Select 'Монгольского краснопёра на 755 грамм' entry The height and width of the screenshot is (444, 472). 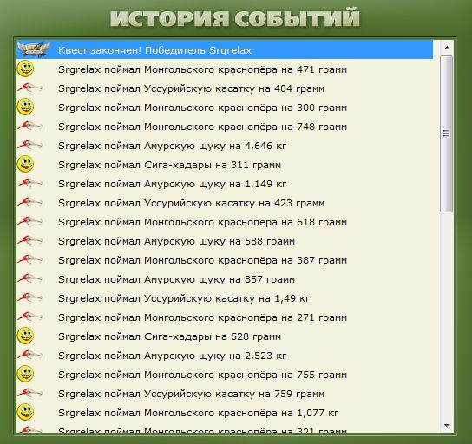pyautogui.click(x=225, y=375)
